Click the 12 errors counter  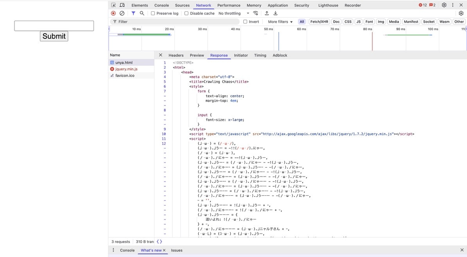(x=423, y=5)
